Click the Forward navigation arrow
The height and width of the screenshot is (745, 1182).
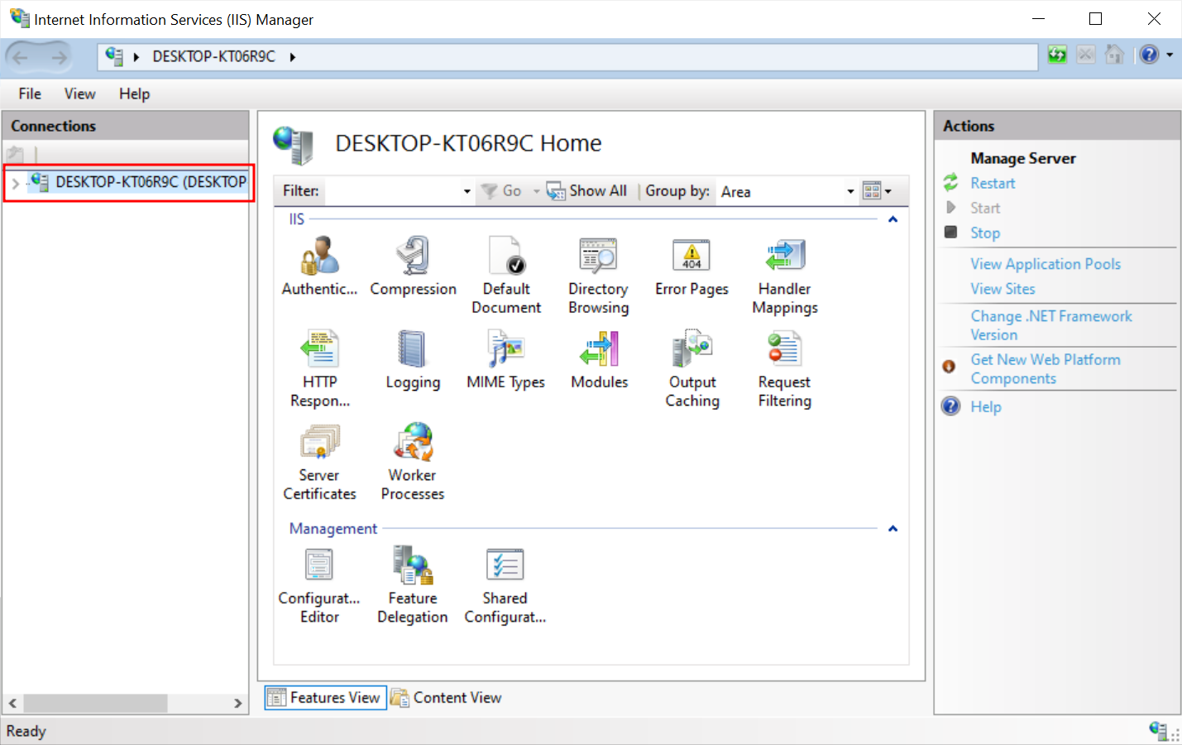59,57
